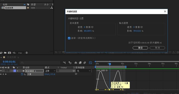Screen dimensions: 179x94
Task: Open the 正常 blending mode dropdown
Action: pyautogui.click(x=50, y=71)
